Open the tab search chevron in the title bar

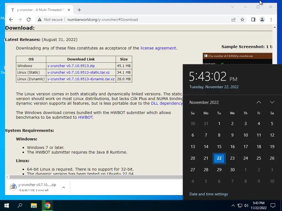pos(232,7)
